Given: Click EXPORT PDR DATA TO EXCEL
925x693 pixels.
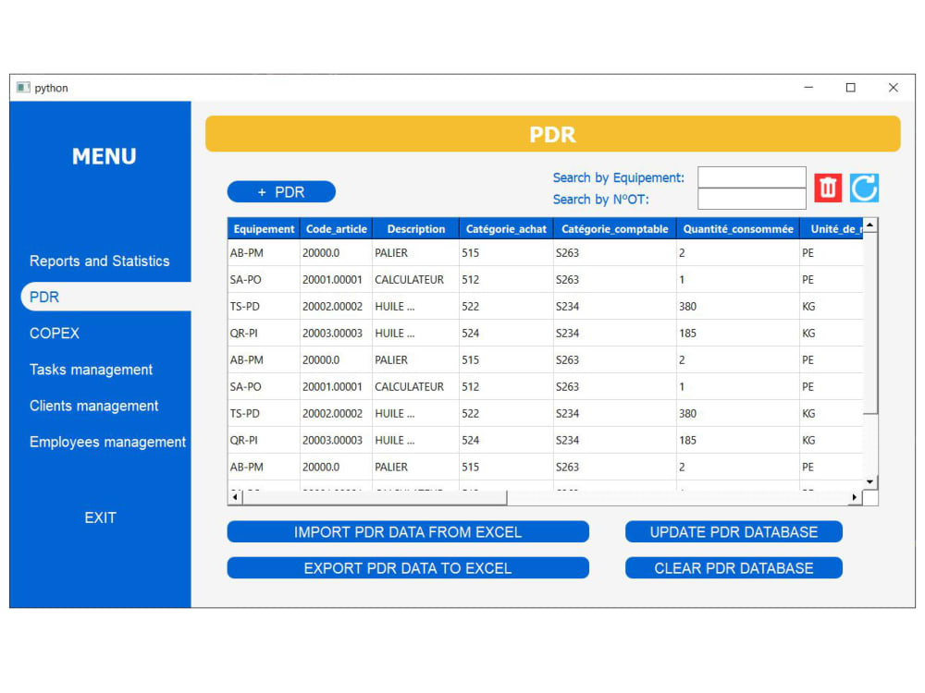Looking at the screenshot, I should click(x=408, y=568).
